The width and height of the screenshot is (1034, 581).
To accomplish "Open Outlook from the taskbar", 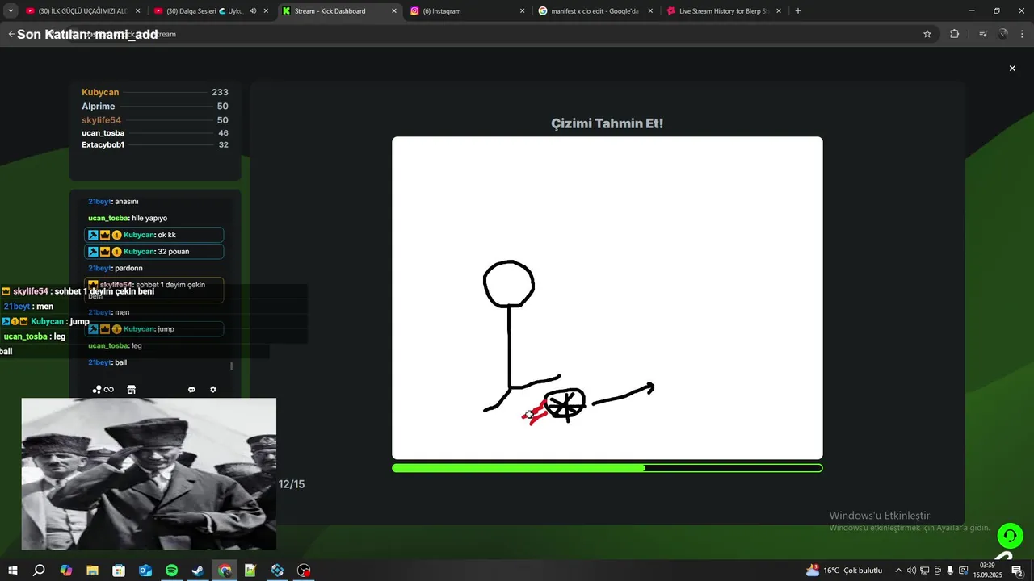I will tap(145, 571).
